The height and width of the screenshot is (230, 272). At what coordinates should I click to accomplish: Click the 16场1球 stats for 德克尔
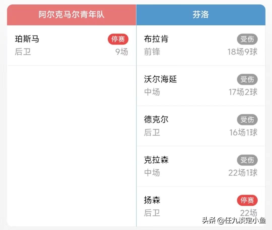click(242, 132)
